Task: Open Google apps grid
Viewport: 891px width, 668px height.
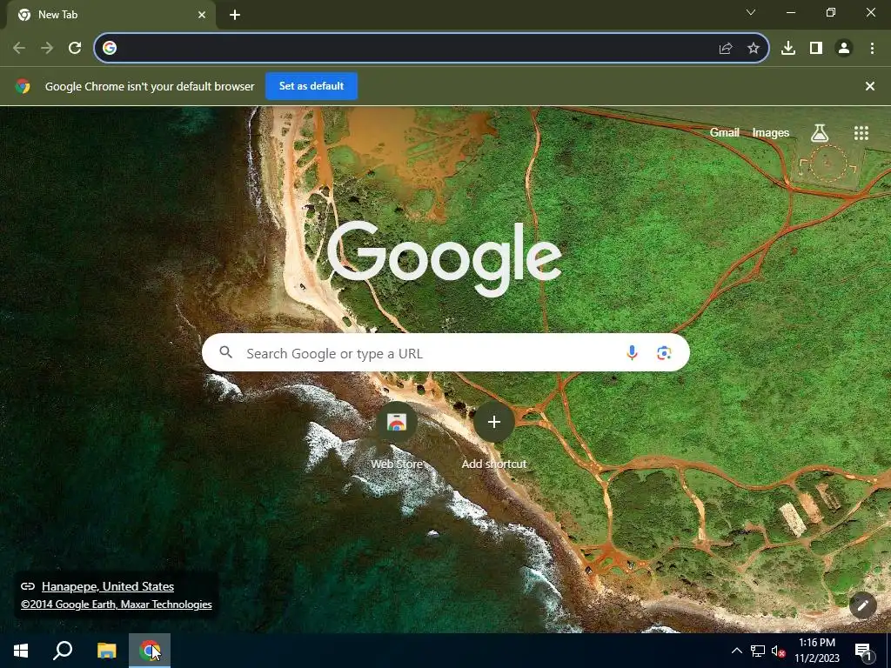Action: pos(861,133)
